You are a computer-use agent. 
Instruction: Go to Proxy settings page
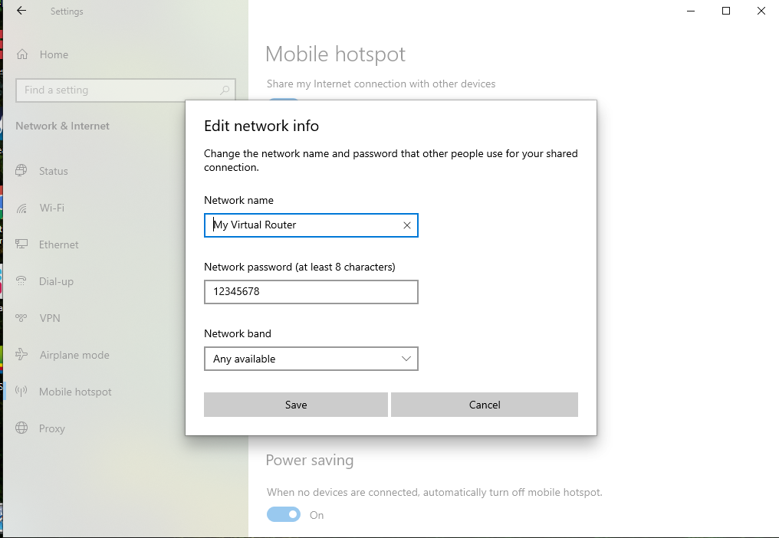(x=52, y=428)
